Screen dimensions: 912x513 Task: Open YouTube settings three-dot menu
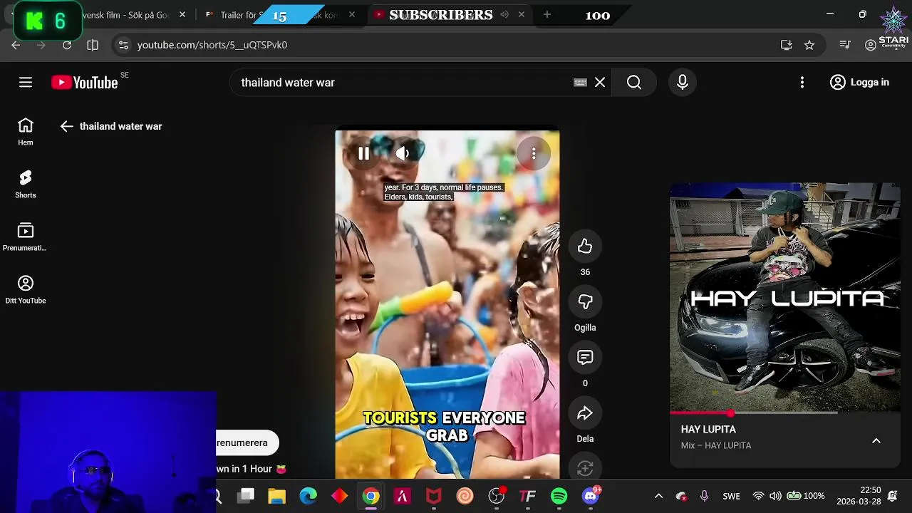(x=802, y=83)
